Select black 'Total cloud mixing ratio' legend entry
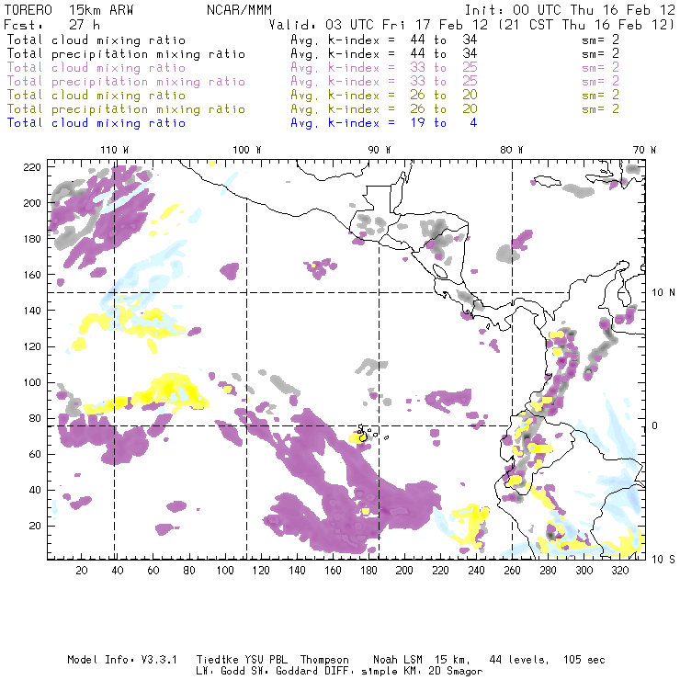 96,40
